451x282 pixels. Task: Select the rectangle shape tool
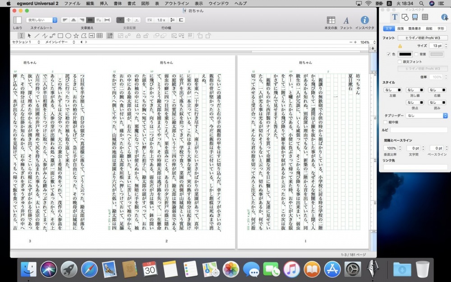point(60,36)
